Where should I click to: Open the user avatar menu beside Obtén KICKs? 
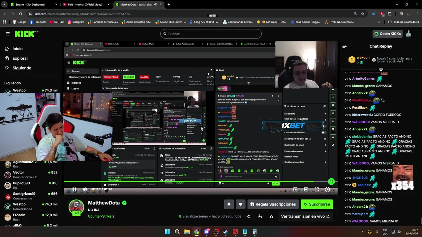(408, 34)
